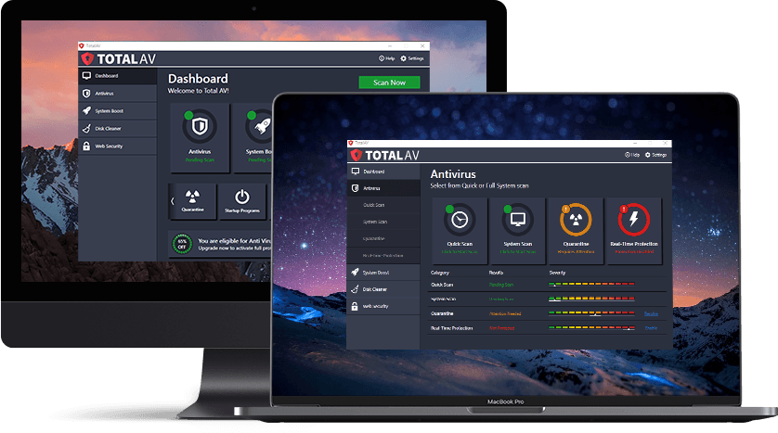The height and width of the screenshot is (433, 778).
Task: Click the left chevron beside Quarantine tile
Action: tap(171, 199)
